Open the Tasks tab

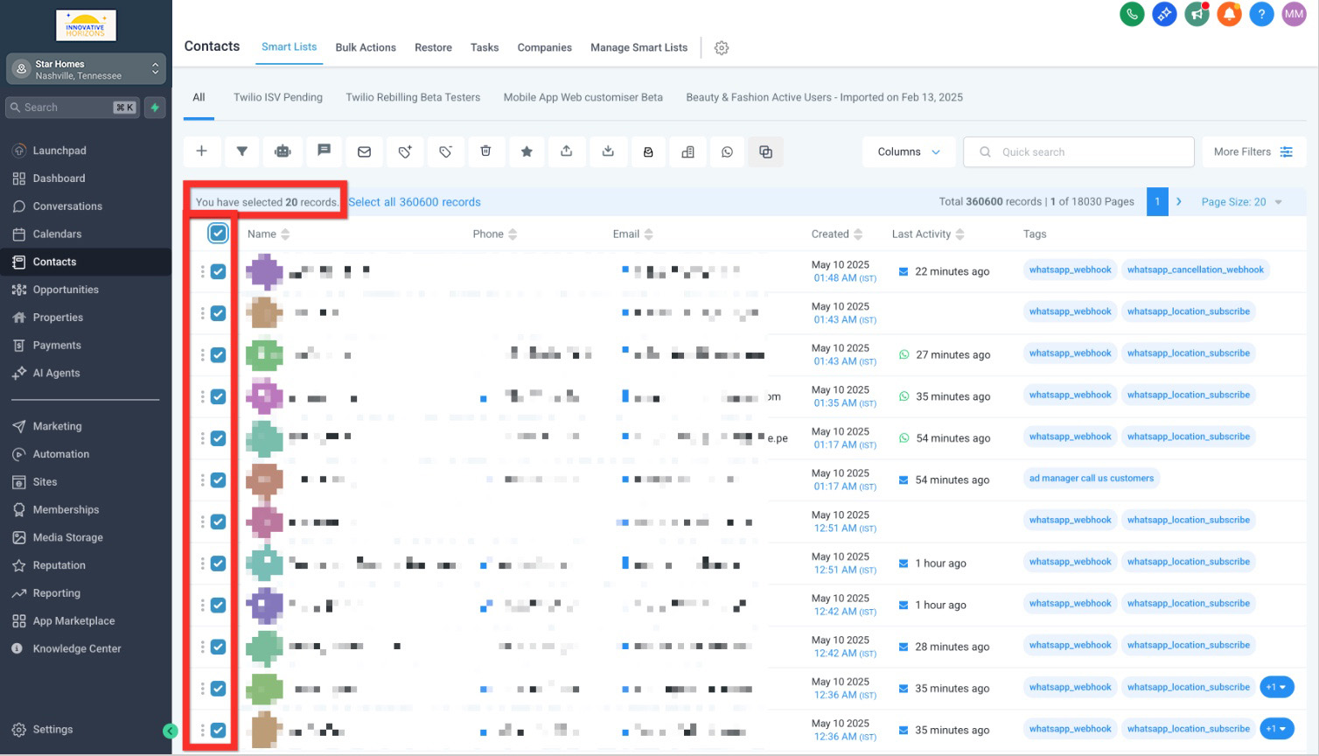(485, 47)
